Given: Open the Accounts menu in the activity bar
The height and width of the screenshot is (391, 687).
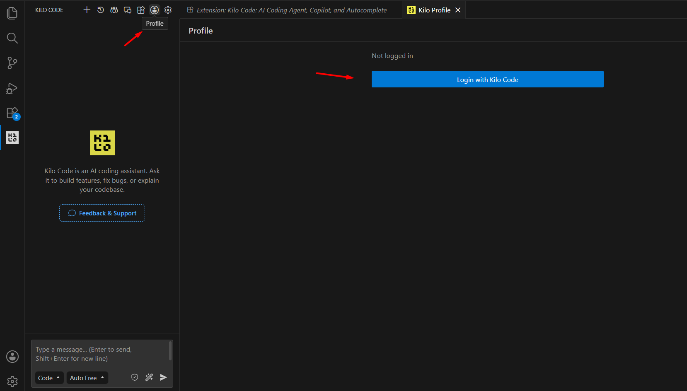Looking at the screenshot, I should point(12,357).
